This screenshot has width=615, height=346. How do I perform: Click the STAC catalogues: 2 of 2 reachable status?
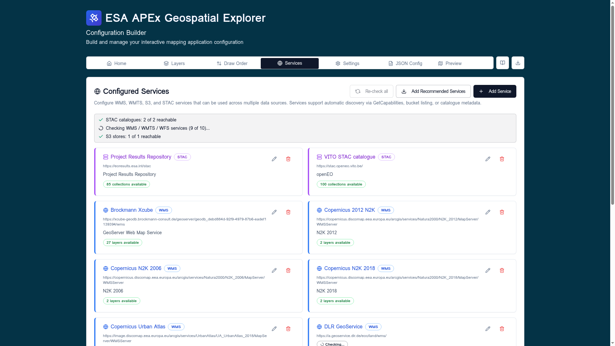141,120
